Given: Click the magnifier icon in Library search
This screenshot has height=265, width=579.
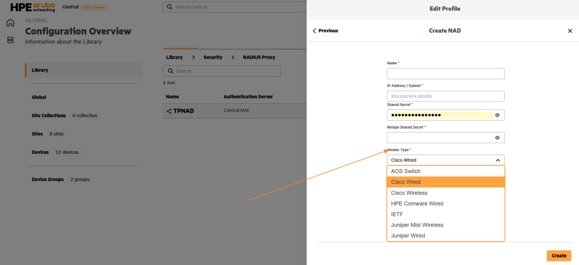Looking at the screenshot, I should tap(169, 71).
